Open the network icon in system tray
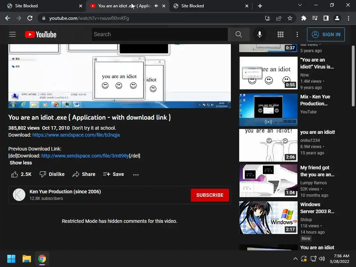 click(x=313, y=259)
